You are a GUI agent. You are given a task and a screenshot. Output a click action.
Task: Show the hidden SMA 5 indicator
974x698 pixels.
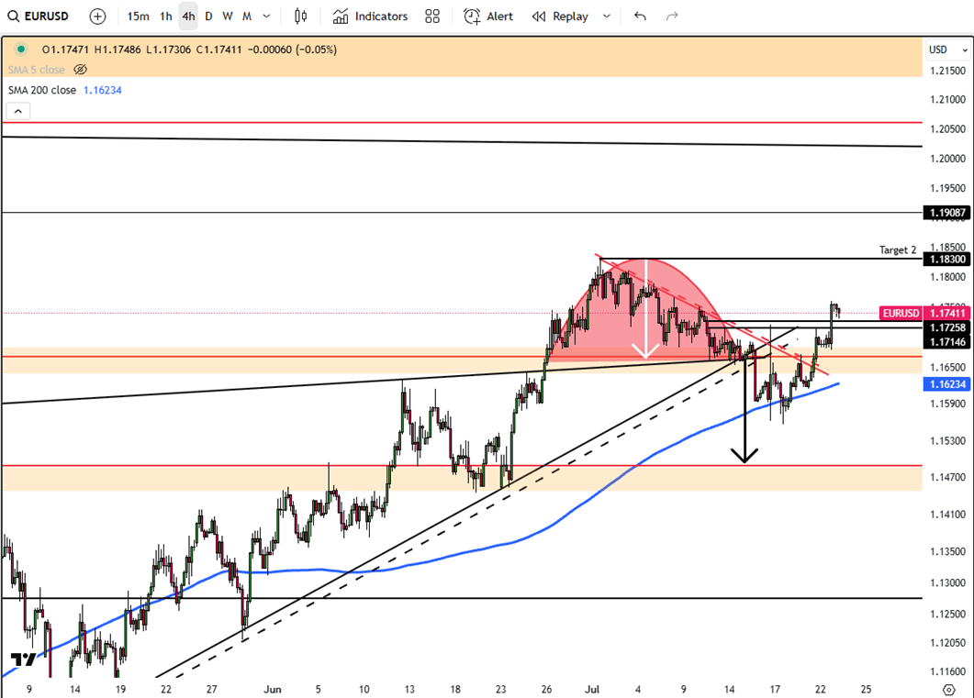(80, 70)
